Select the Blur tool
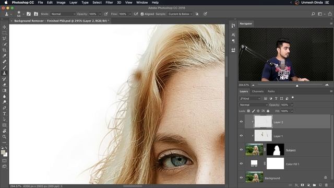 (x=4, y=96)
